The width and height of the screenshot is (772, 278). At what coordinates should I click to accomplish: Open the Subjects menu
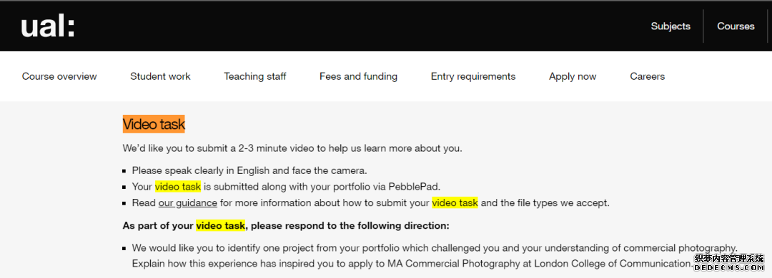(x=670, y=26)
